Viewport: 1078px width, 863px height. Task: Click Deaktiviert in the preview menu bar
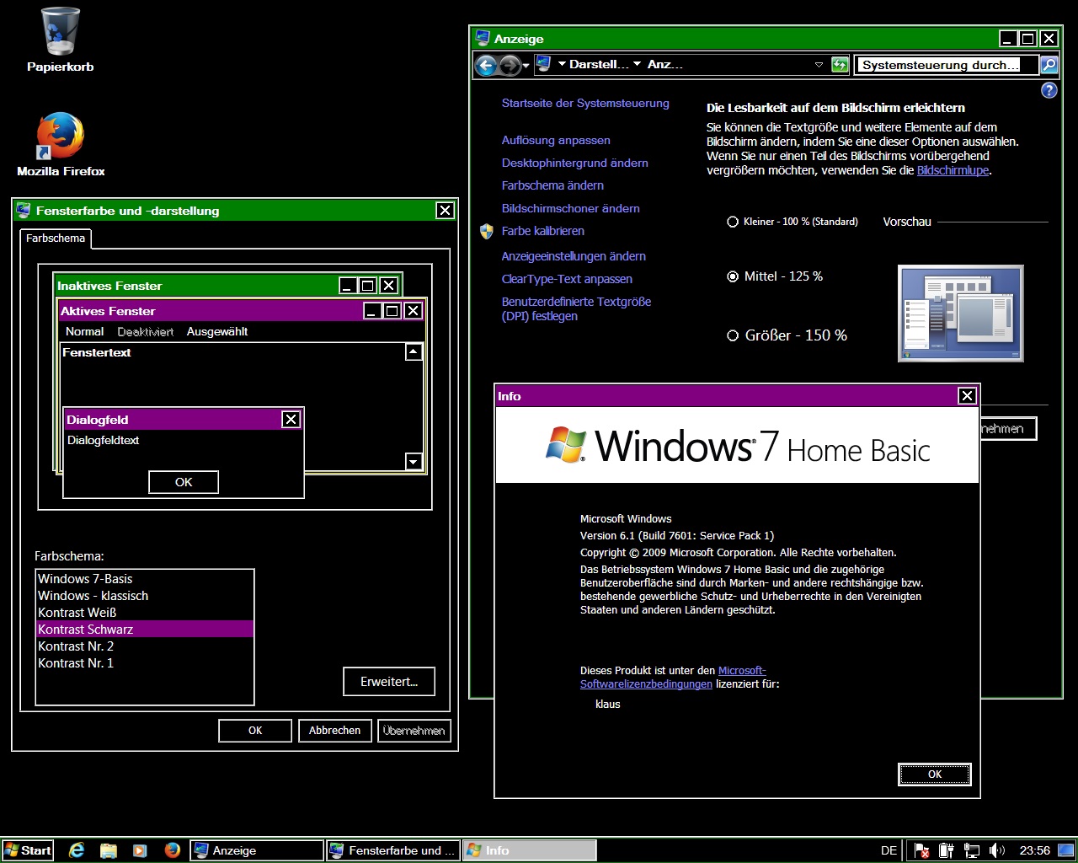coord(146,332)
